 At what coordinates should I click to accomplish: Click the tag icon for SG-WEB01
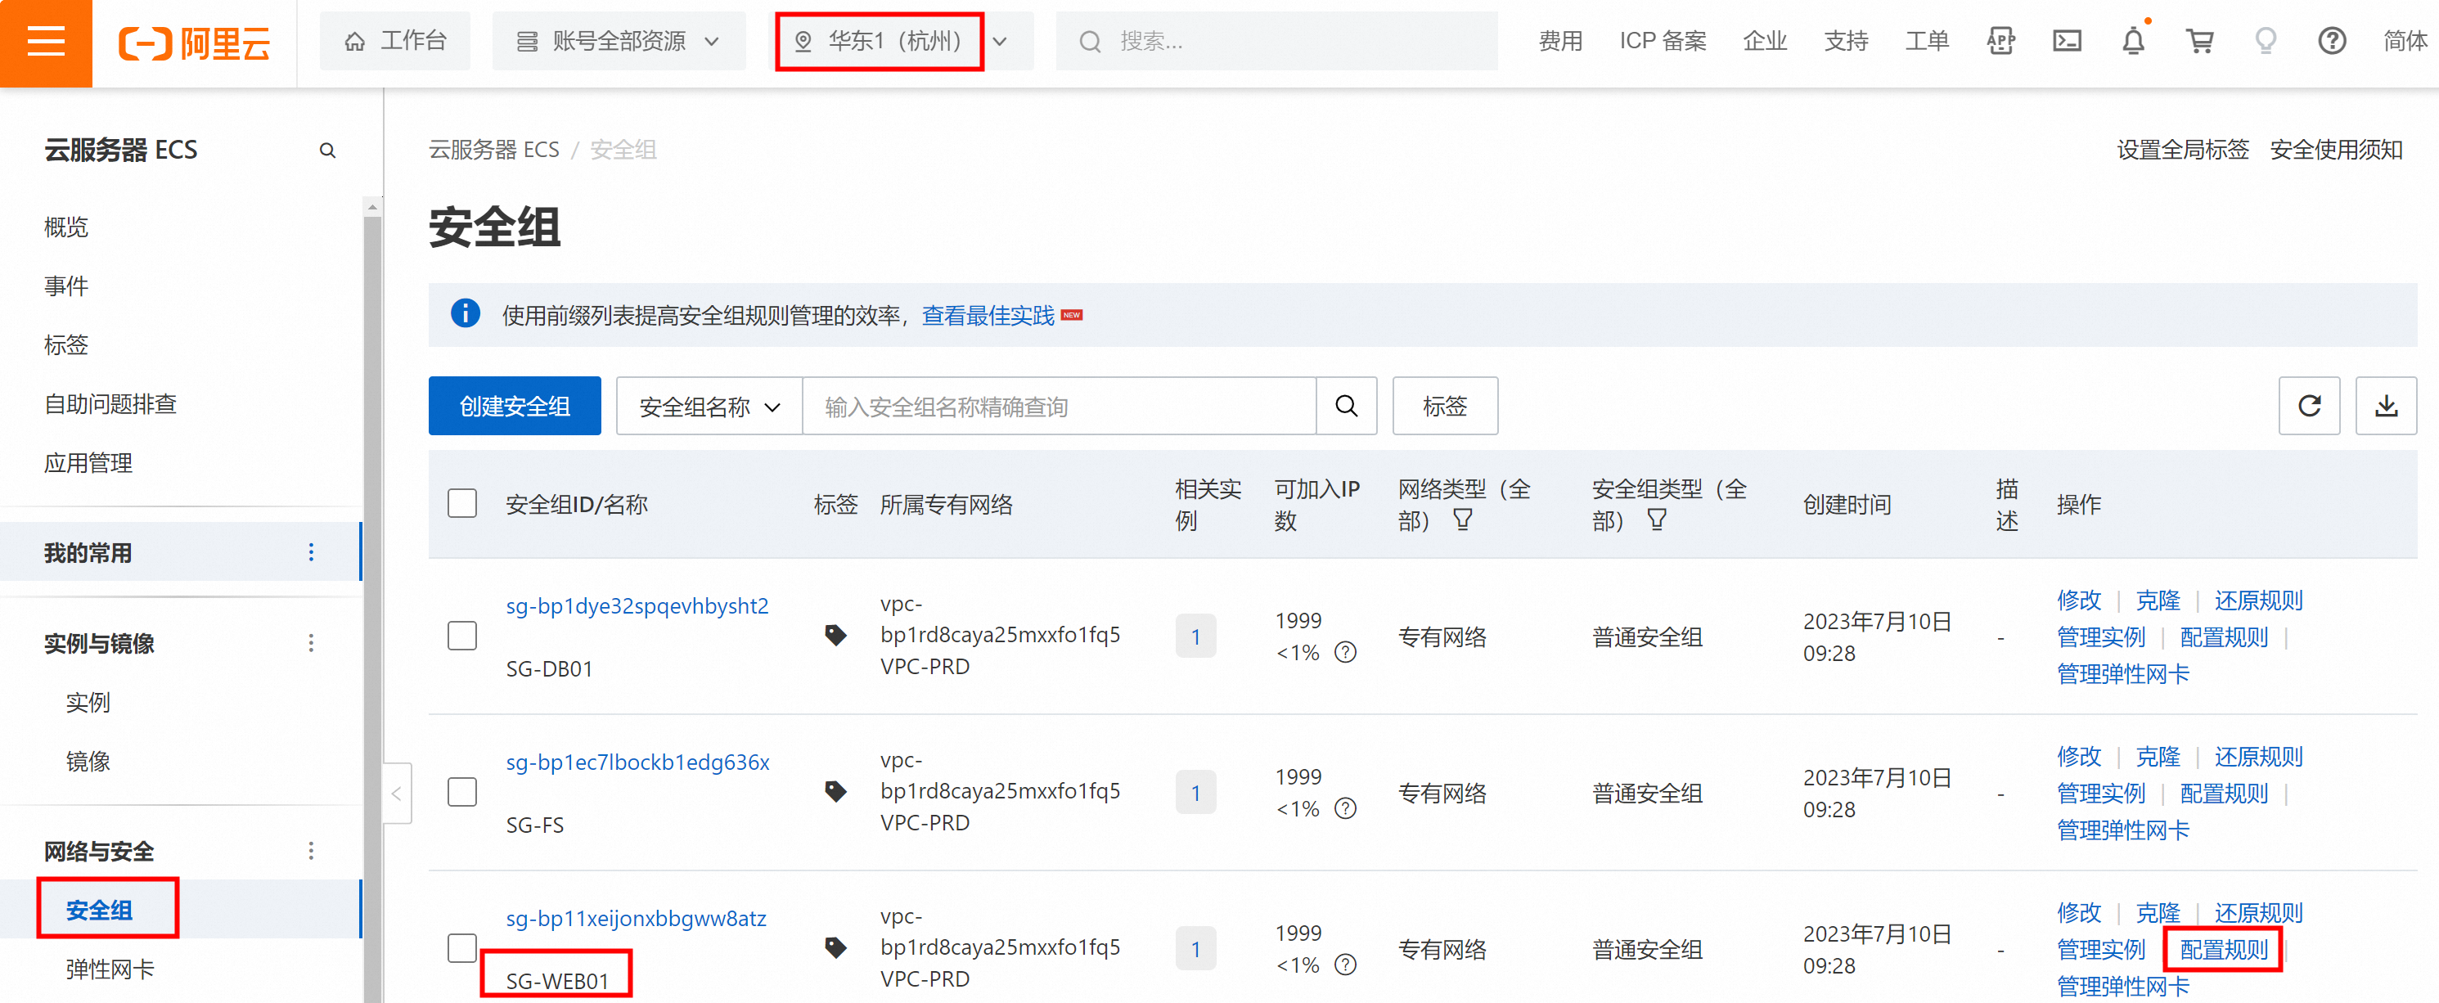(835, 947)
